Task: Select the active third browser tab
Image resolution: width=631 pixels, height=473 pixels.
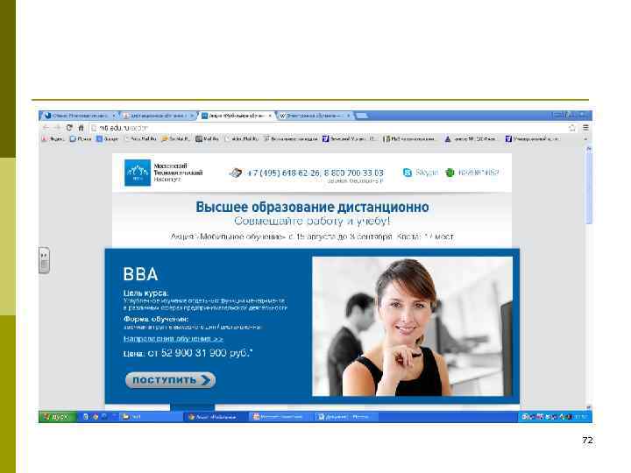Action: 237,116
